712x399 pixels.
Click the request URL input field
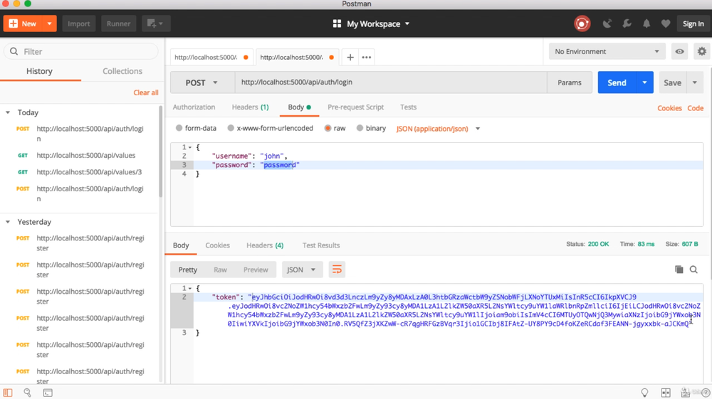(390, 83)
